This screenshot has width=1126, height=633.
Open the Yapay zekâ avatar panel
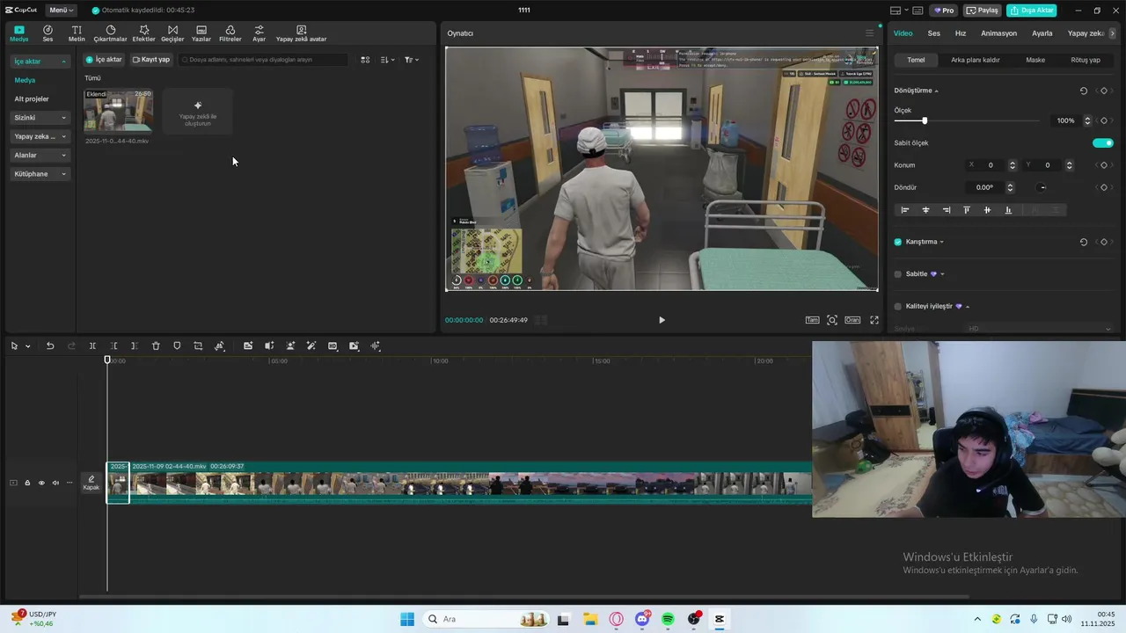pos(301,33)
